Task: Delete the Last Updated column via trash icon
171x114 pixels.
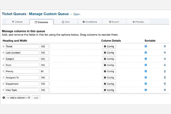Action: click(x=165, y=53)
